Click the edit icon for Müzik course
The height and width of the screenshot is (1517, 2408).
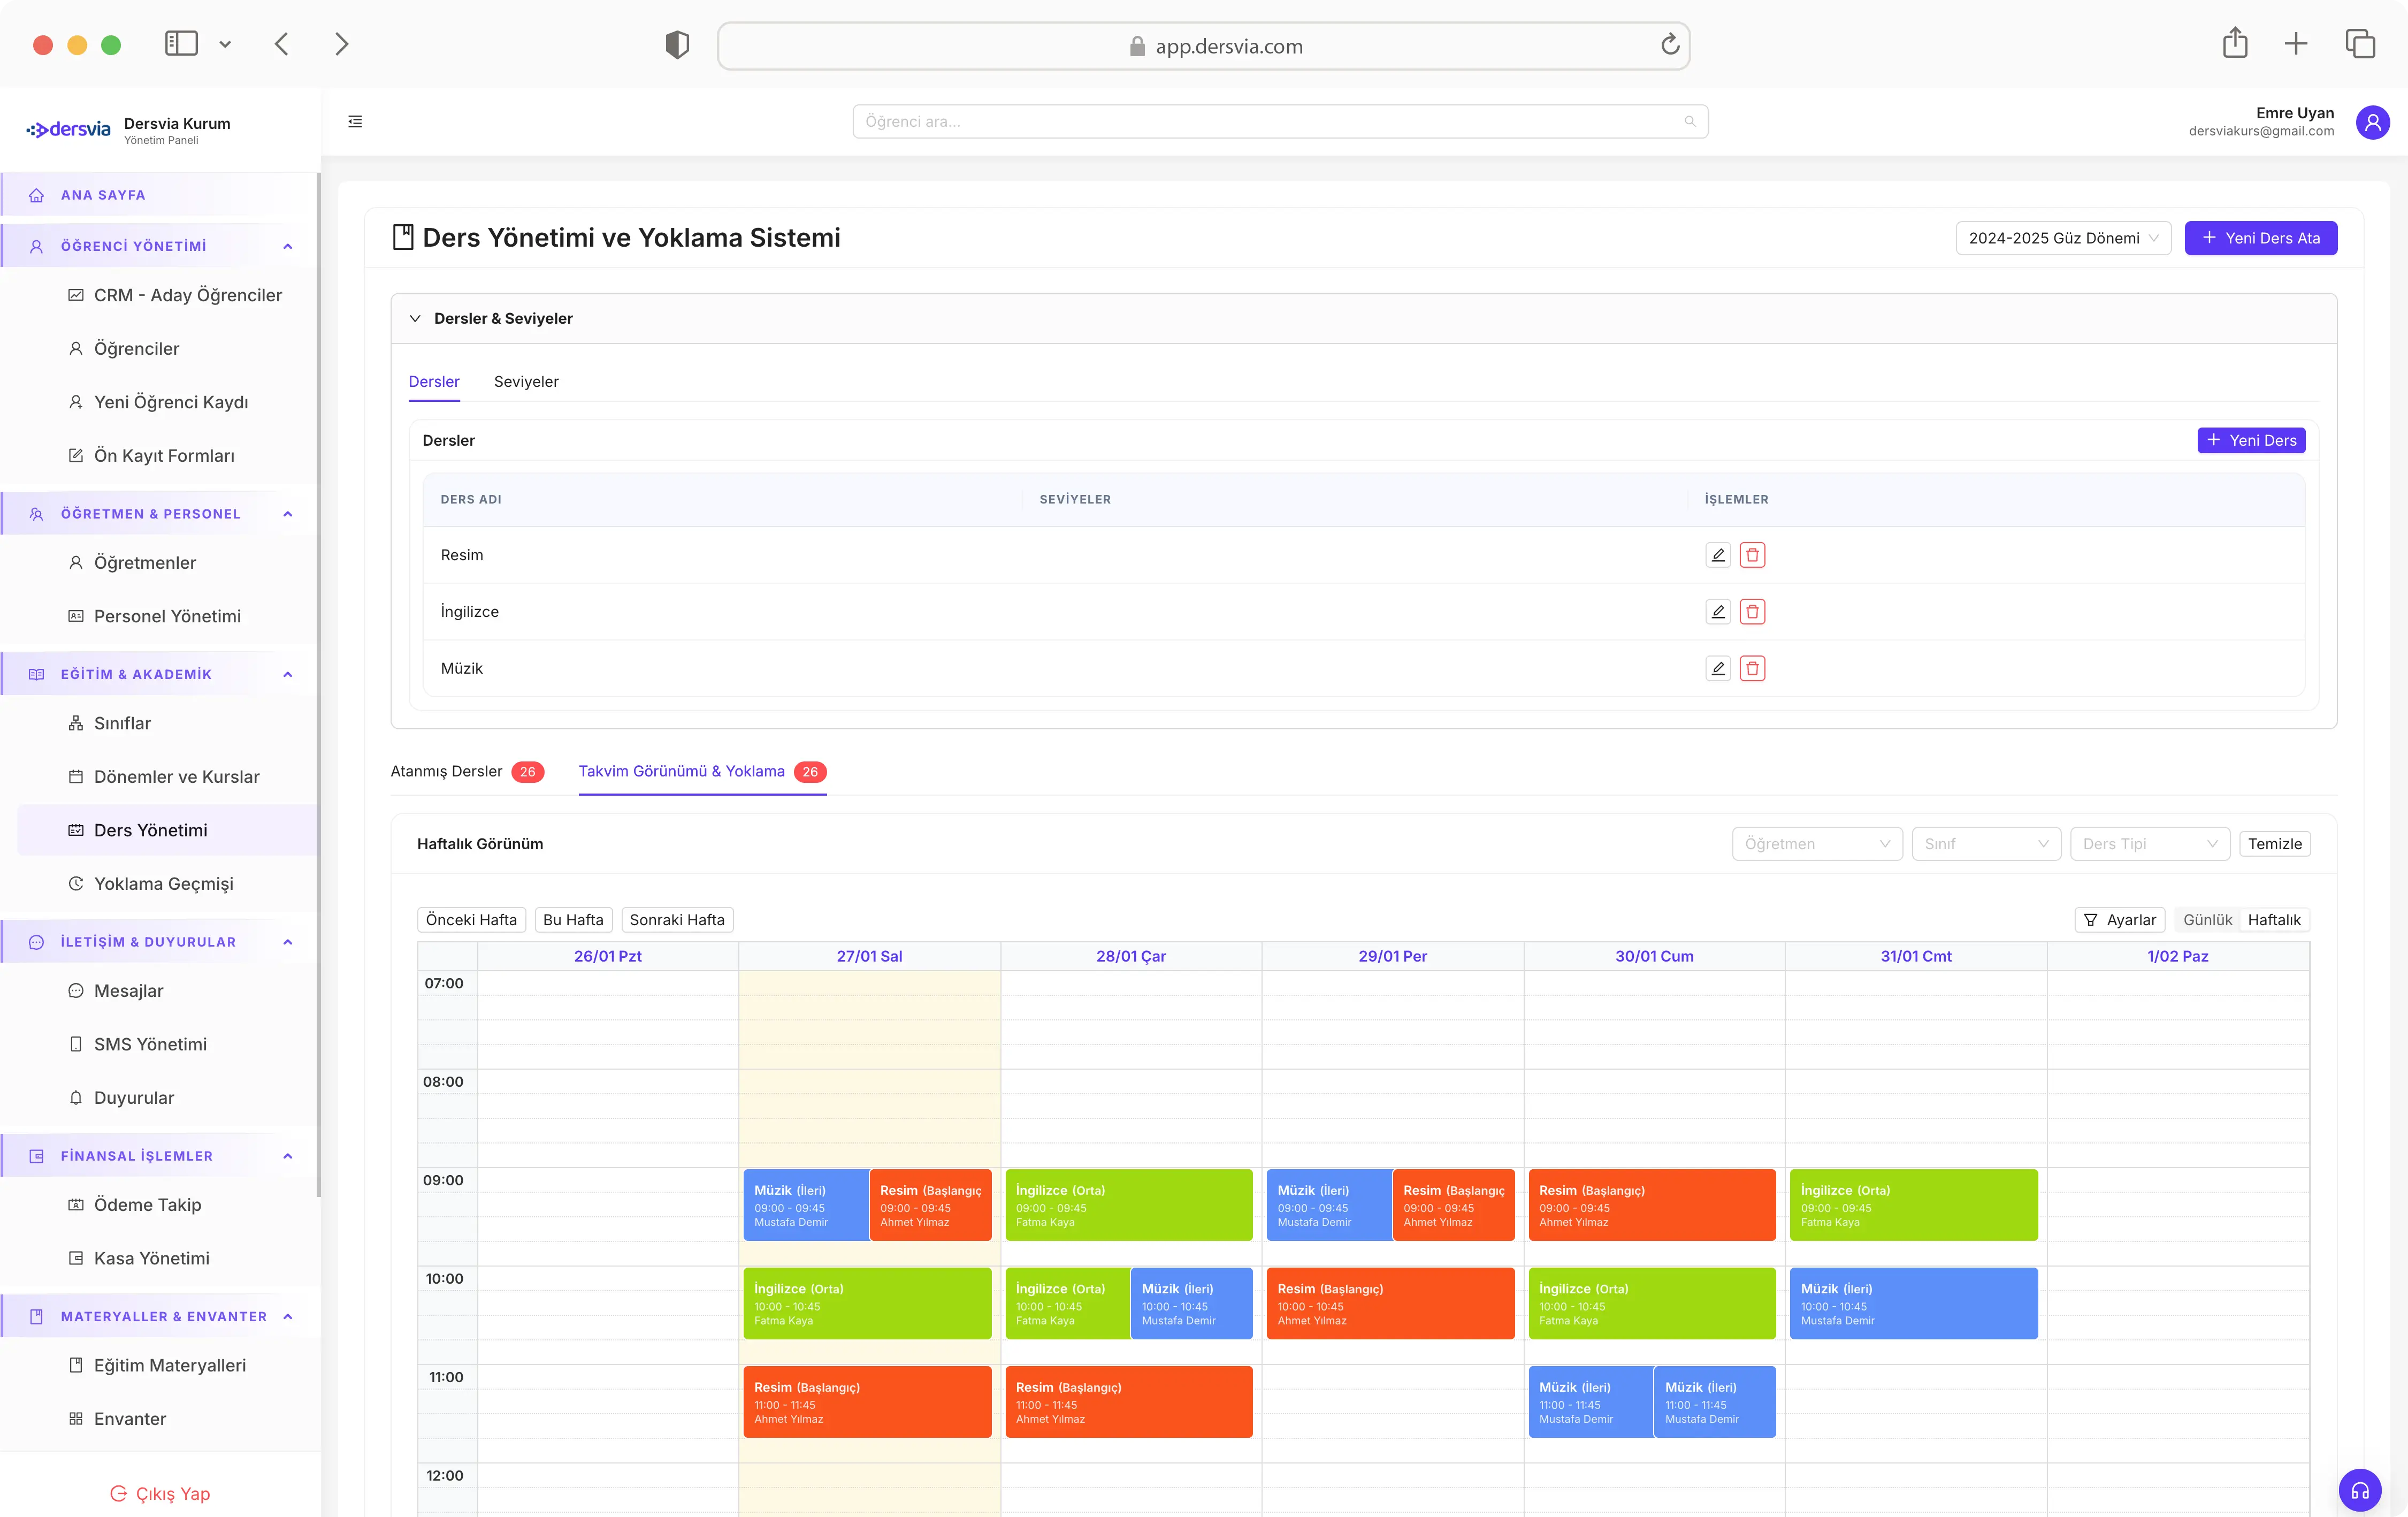click(1717, 668)
